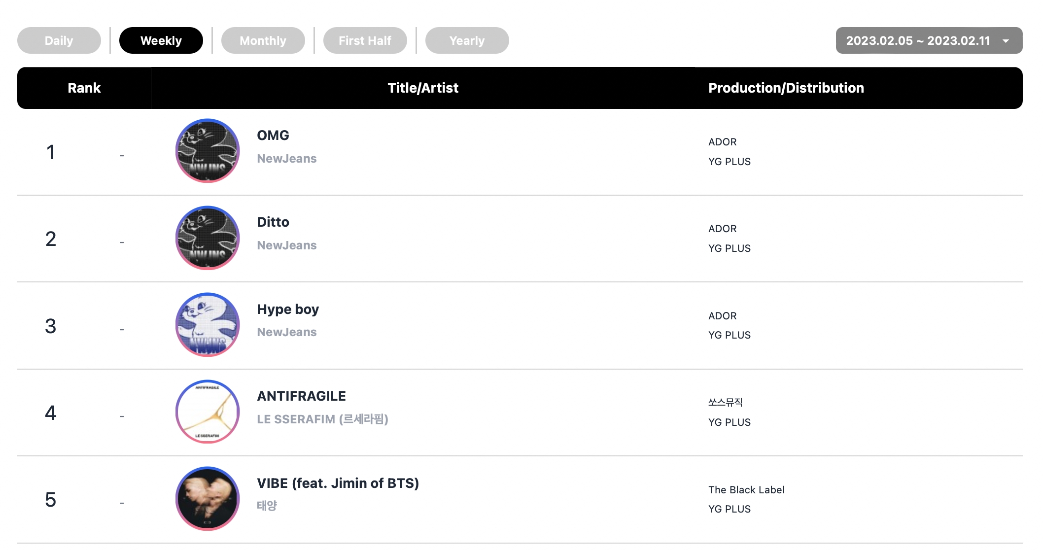Open the Ditto album cover thumbnail
Screen dimensions: 1043x550
[208, 238]
